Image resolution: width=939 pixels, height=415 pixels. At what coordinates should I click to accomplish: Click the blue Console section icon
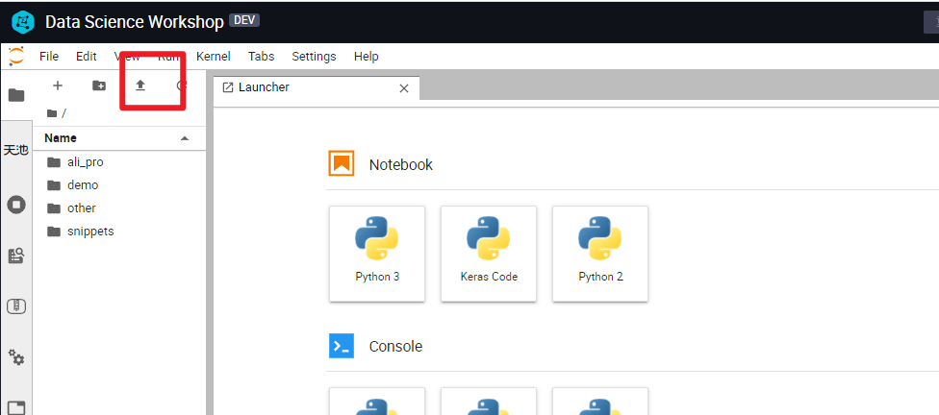(x=342, y=346)
